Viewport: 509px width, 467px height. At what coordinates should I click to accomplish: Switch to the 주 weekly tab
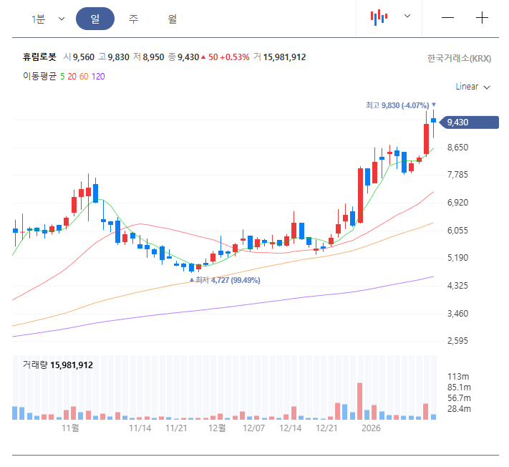(x=134, y=19)
